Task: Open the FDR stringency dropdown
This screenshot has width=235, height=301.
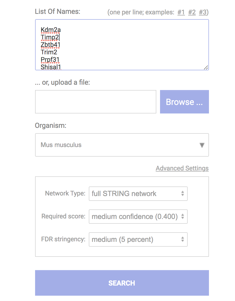Action: (138, 239)
